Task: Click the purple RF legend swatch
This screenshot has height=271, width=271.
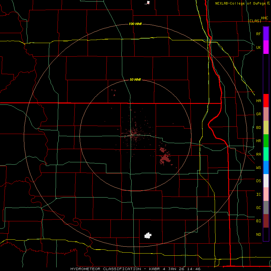Action: click(x=266, y=34)
